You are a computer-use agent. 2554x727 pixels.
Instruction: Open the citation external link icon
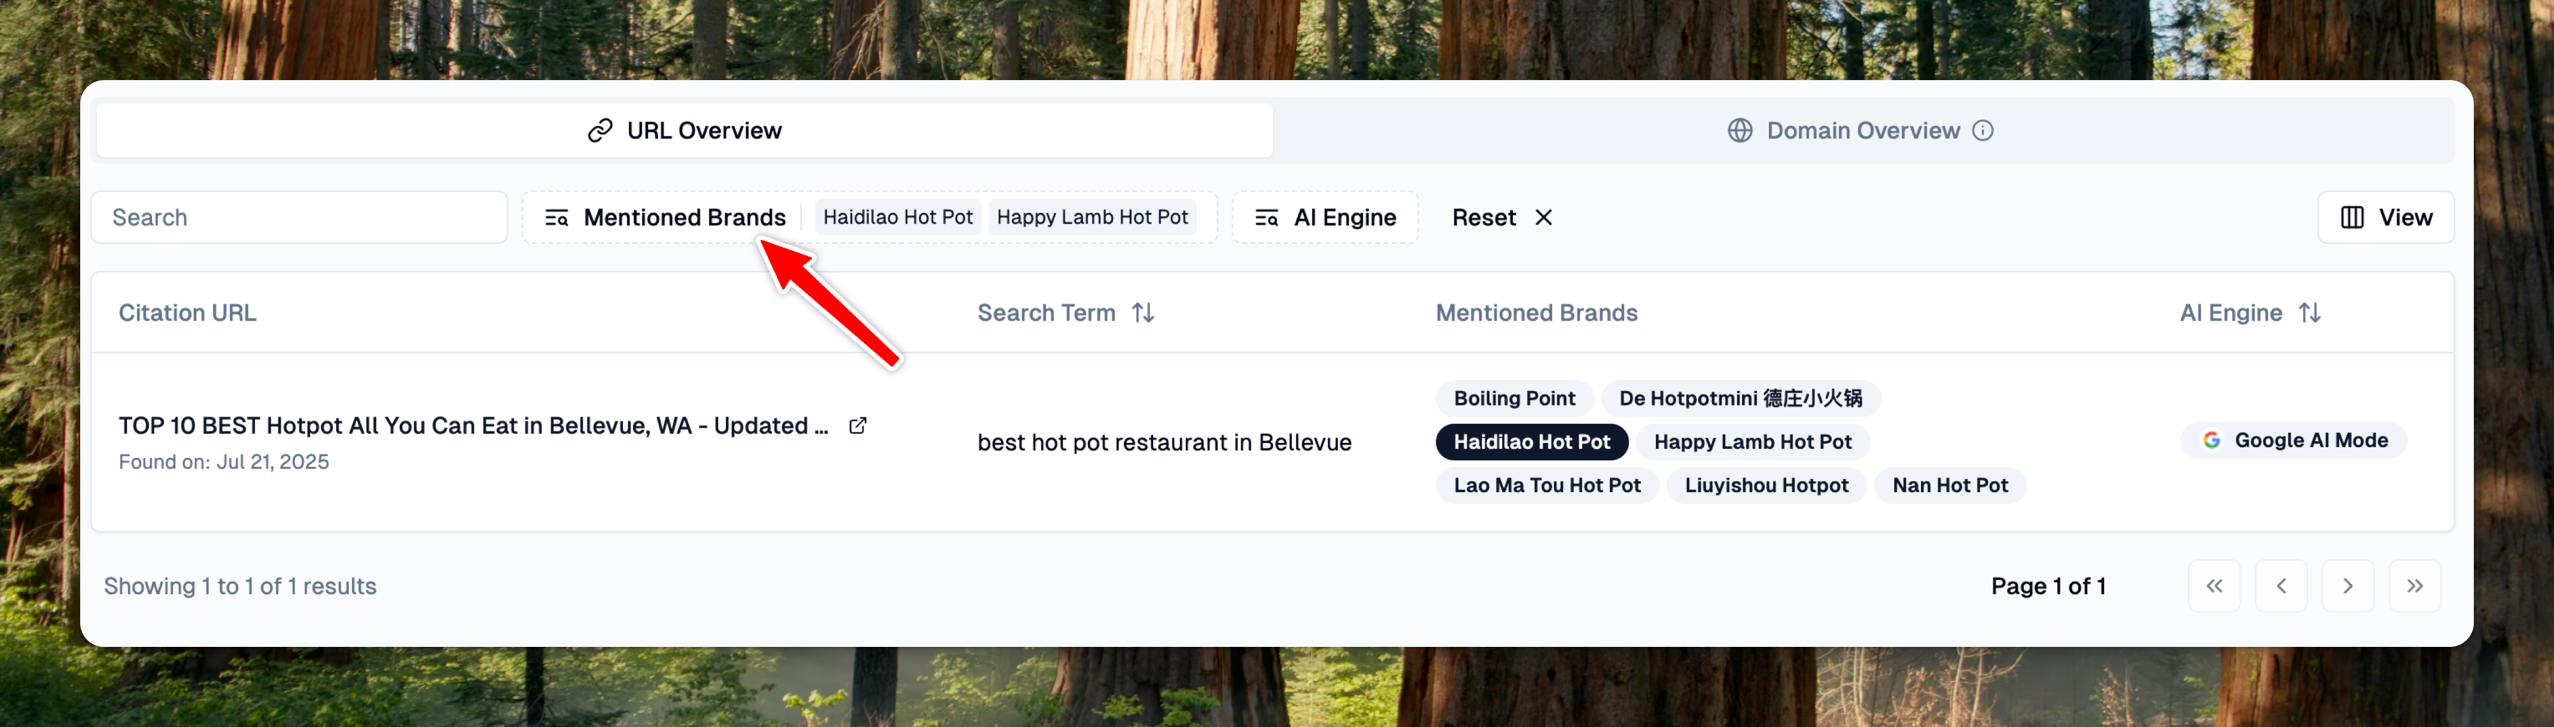(x=858, y=426)
